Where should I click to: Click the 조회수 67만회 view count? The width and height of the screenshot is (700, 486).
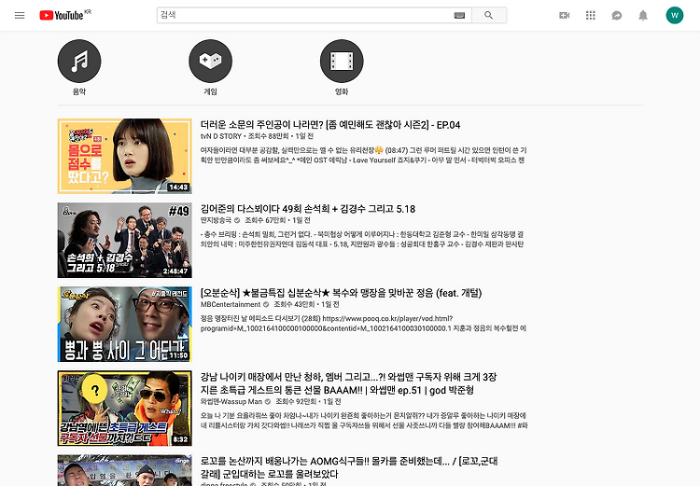click(265, 220)
